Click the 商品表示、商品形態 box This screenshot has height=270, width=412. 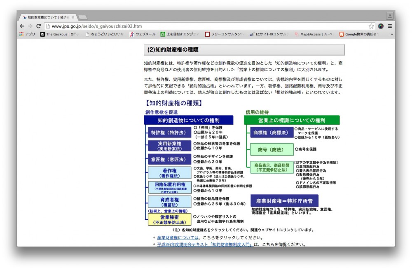click(x=272, y=168)
